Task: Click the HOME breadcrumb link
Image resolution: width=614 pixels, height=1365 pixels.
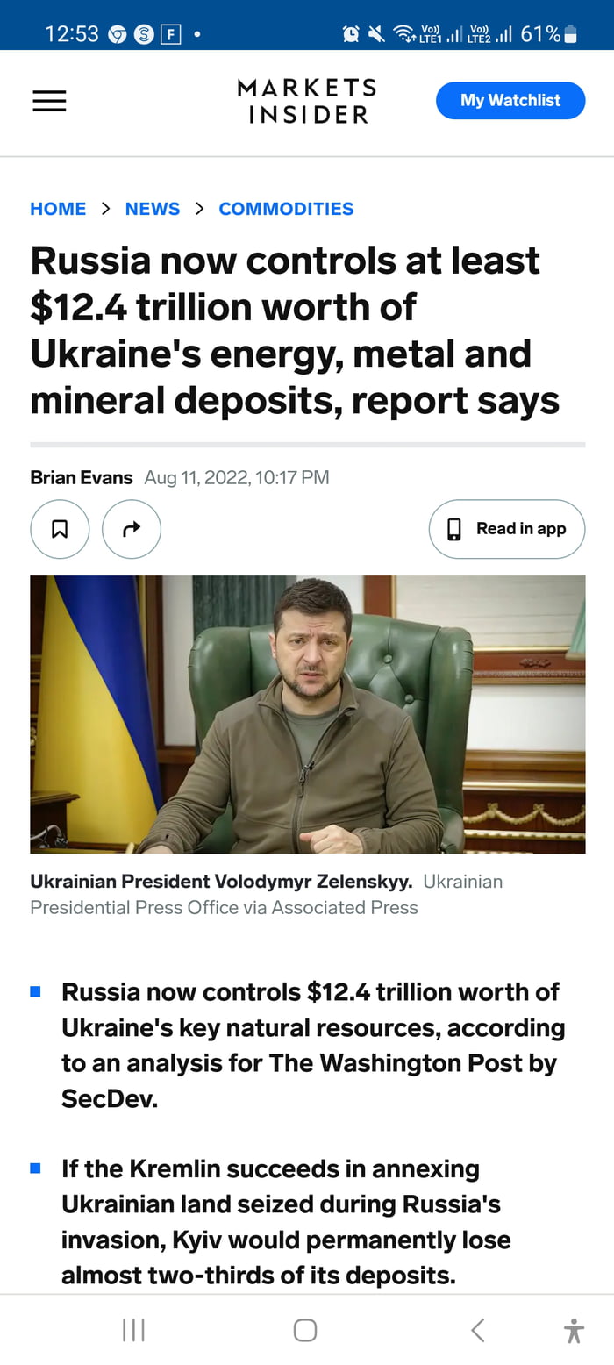Action: tap(58, 209)
